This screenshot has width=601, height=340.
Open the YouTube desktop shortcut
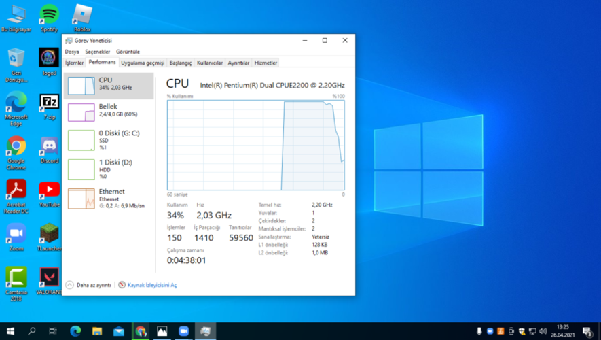[x=49, y=194]
